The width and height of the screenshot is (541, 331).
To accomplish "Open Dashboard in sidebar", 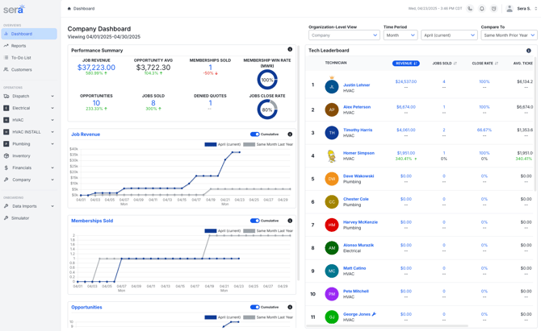I will (x=29, y=34).
